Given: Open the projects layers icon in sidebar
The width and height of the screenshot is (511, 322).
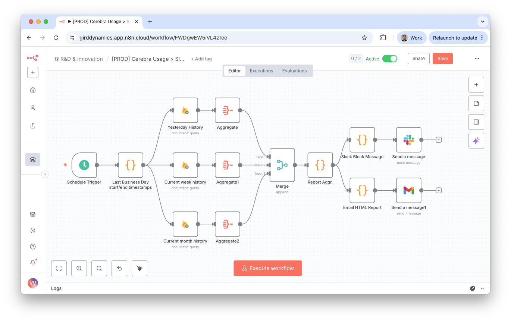Looking at the screenshot, I should click(33, 159).
